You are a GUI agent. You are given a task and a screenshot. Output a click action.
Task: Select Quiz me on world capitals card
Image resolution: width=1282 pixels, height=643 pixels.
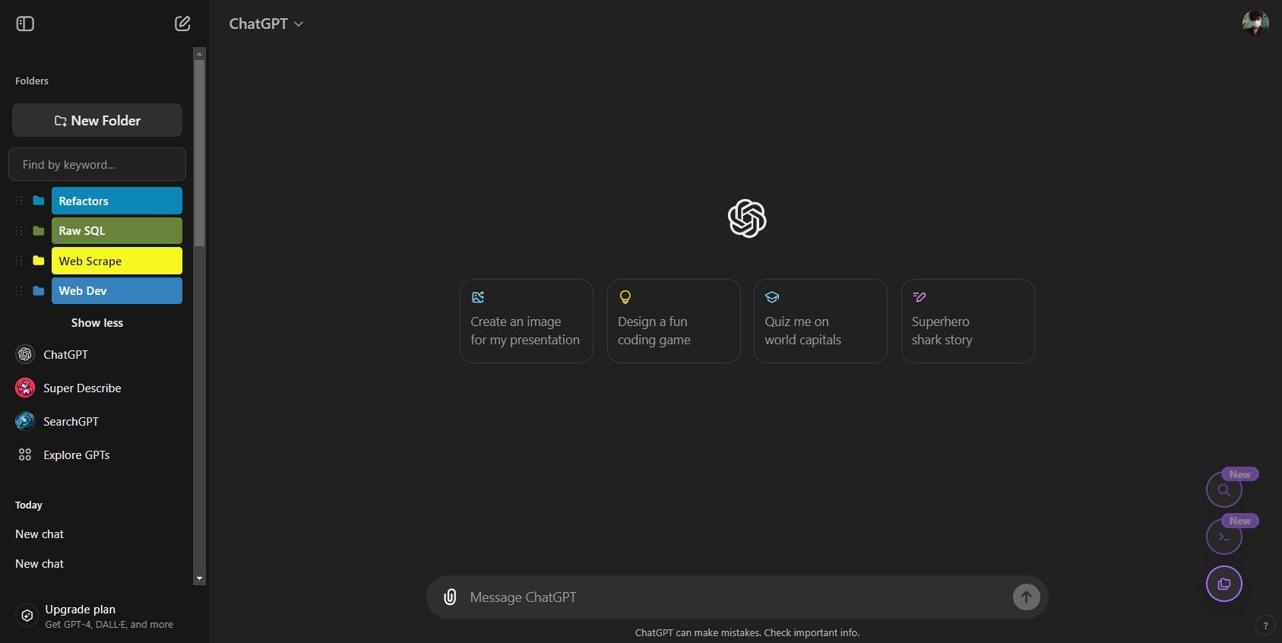tap(821, 321)
